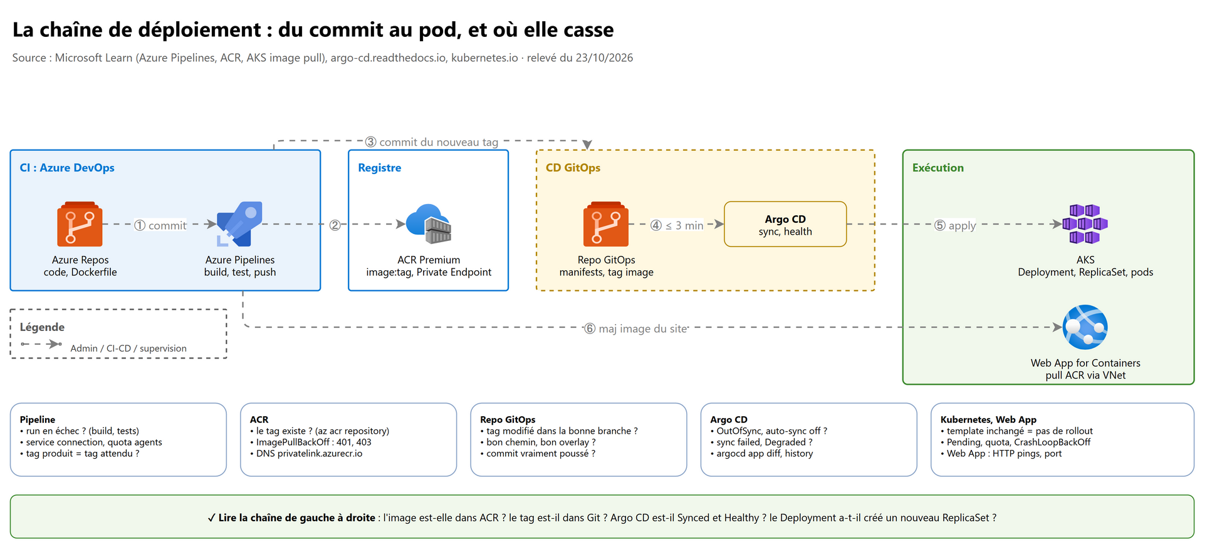This screenshot has width=1207, height=550.
Task: Click the legend arrow sample icon
Action: tap(41, 344)
